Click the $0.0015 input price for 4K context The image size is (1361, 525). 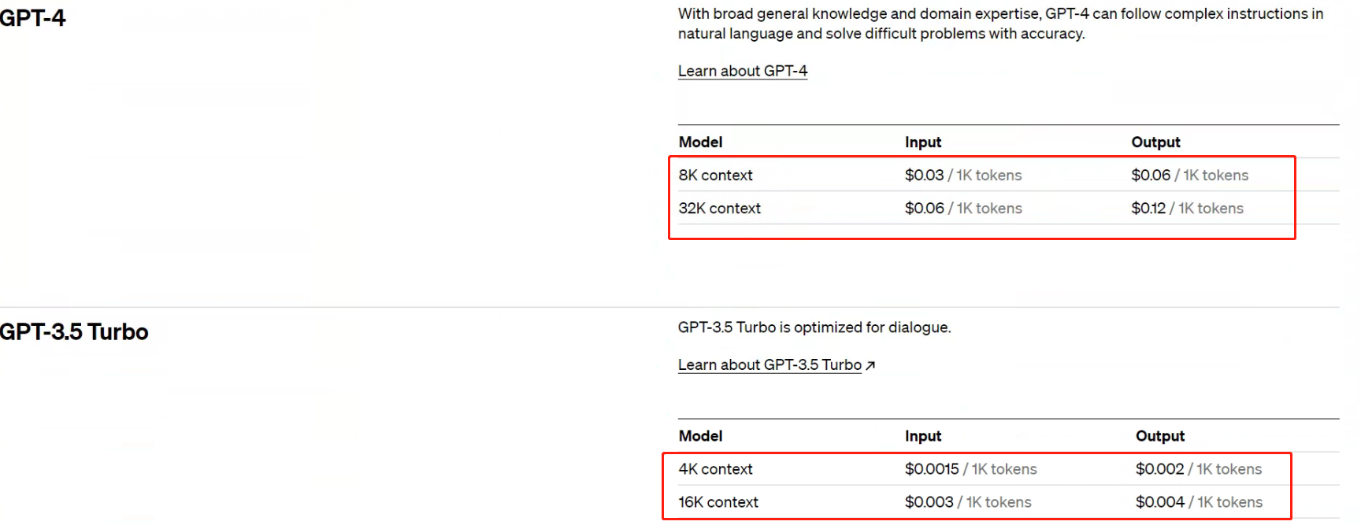[932, 469]
